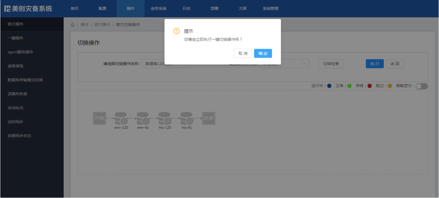Image resolution: width=439 pixels, height=198 pixels.
Task: Click the home icon in the breadcrumb
Action: click(x=73, y=25)
